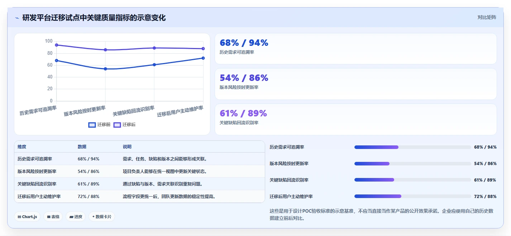The width and height of the screenshot is (511, 236).
Task: Click the description starting with 项目负责人
Action: (165, 172)
